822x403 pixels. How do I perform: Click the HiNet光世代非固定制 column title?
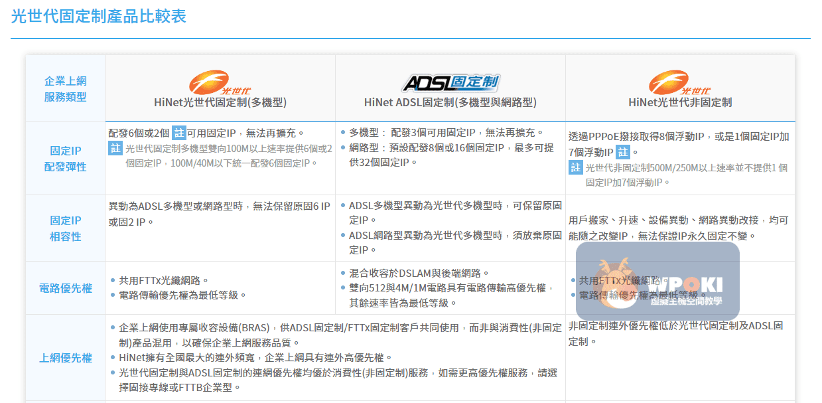click(x=679, y=102)
